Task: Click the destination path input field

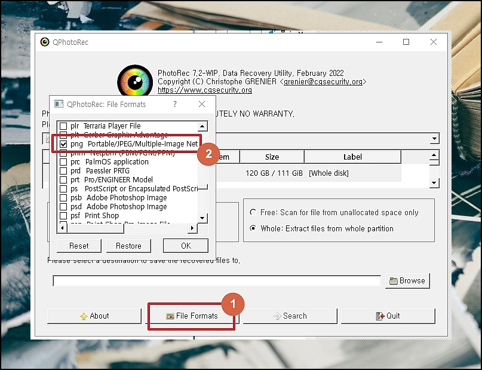Action: point(217,281)
